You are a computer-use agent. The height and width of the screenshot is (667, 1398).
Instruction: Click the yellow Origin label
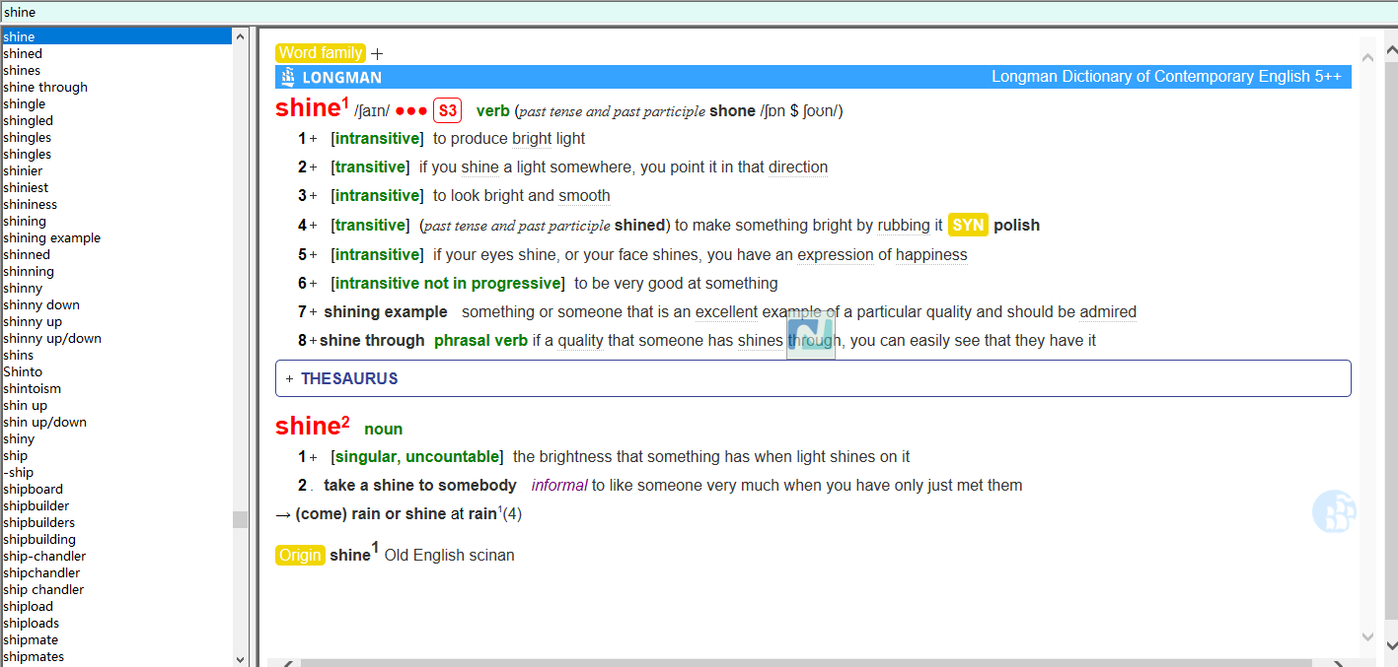click(x=300, y=556)
